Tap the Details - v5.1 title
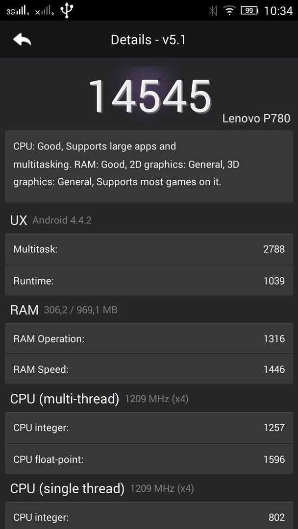 pyautogui.click(x=149, y=40)
